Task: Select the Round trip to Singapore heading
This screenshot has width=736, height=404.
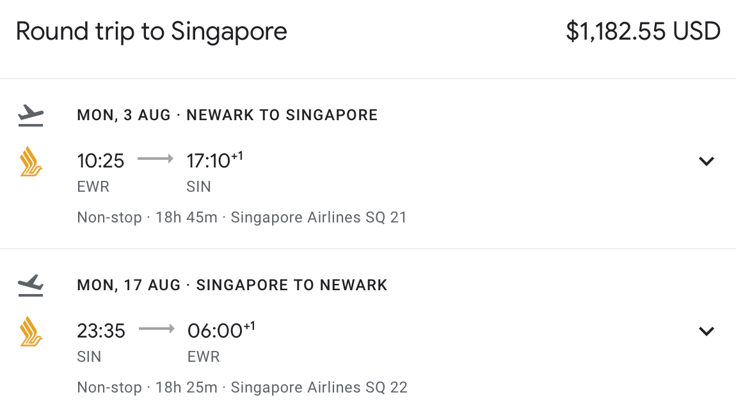Action: (152, 31)
